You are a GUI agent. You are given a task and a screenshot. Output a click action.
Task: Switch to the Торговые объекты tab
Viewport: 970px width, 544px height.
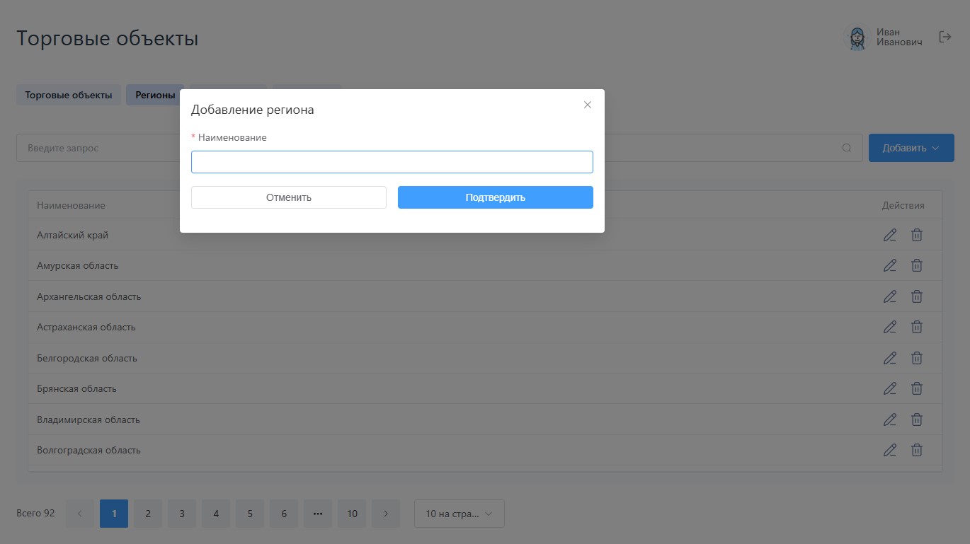69,95
